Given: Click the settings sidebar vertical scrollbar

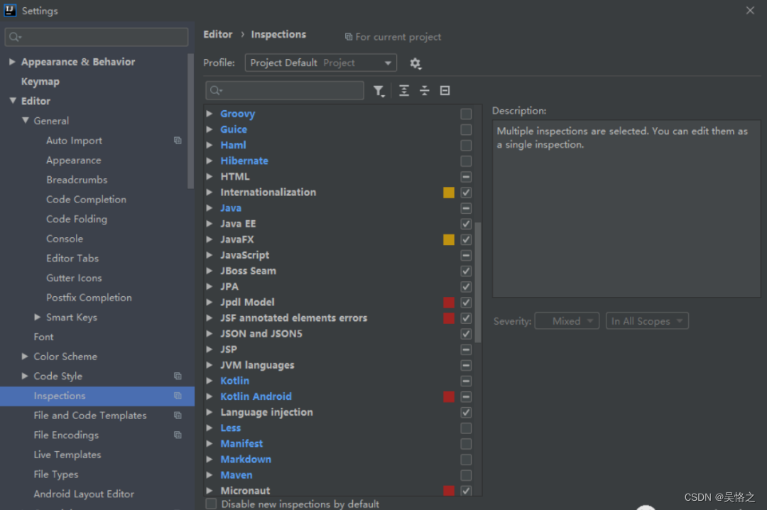Looking at the screenshot, I should pyautogui.click(x=191, y=121).
